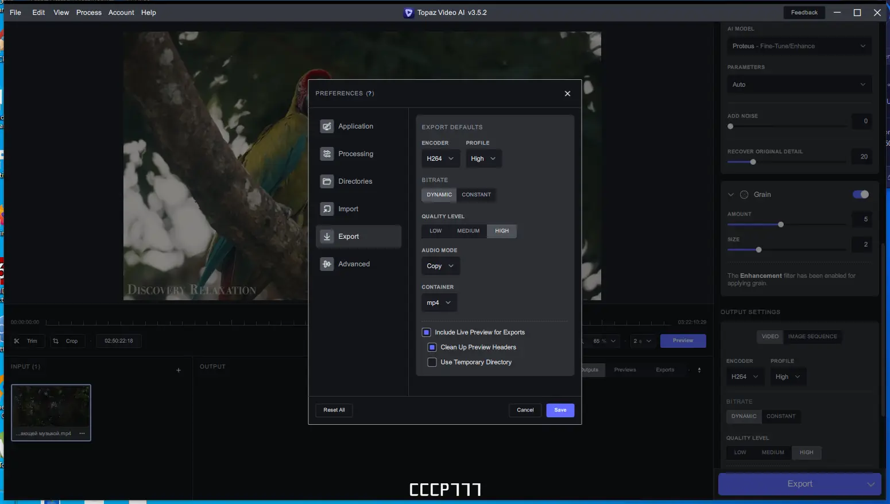Image resolution: width=890 pixels, height=504 pixels.
Task: Select the Processing preferences icon
Action: [327, 154]
